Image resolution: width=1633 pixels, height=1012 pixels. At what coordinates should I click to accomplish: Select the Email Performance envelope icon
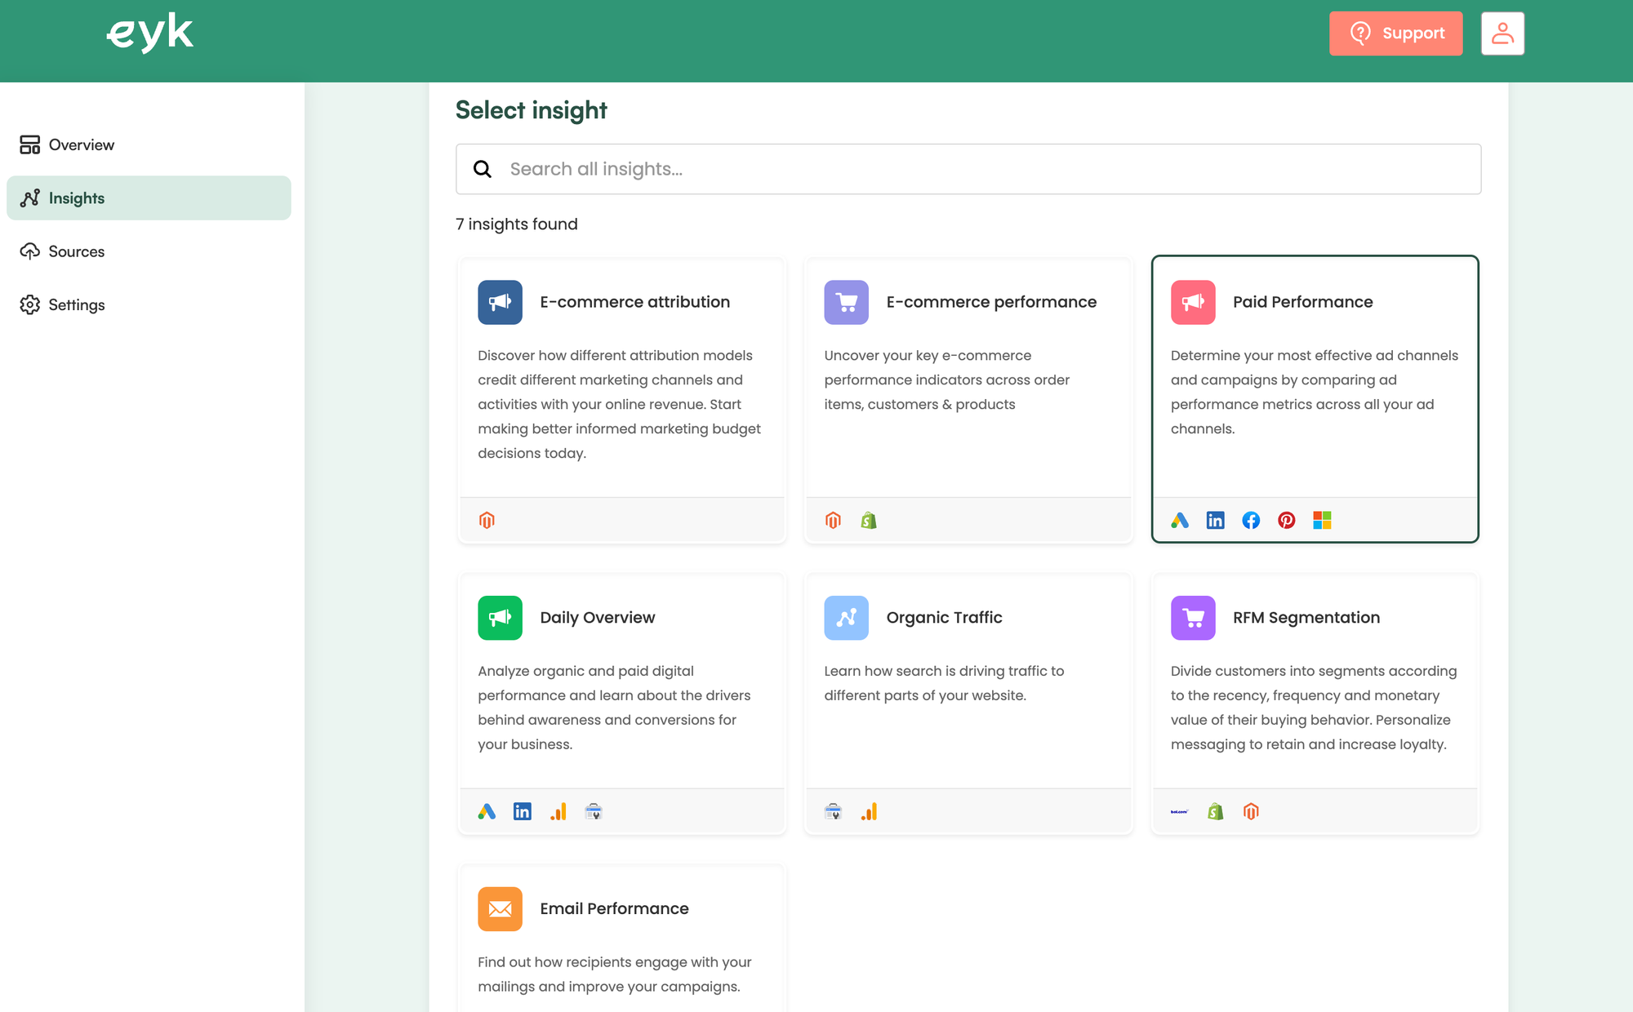pos(500,909)
